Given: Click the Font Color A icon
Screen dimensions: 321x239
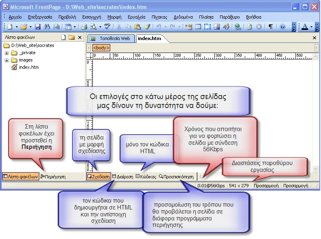Looking at the screenshot, I should tap(305, 27).
